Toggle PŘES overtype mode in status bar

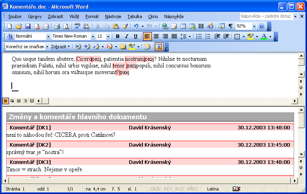(193, 189)
